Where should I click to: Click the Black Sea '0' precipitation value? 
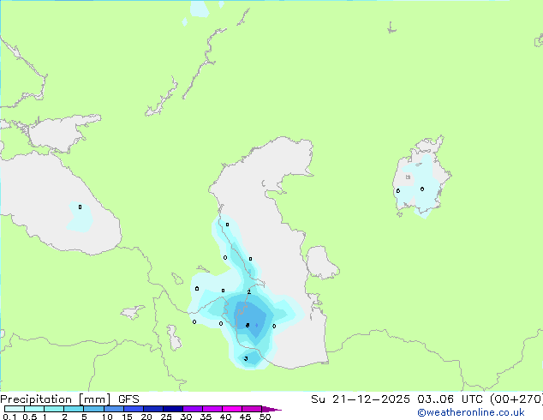click(80, 207)
